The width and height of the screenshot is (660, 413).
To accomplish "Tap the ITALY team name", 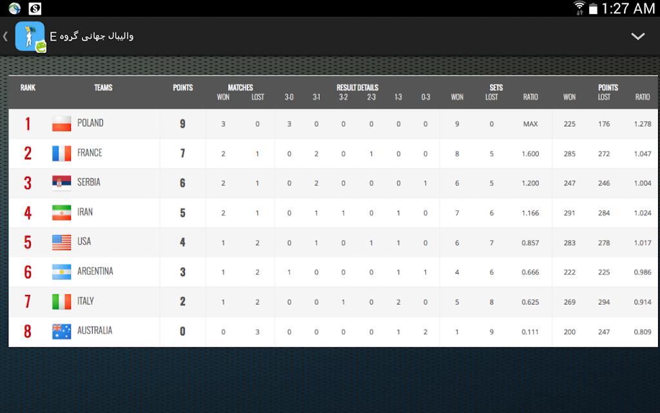I will coord(86,301).
